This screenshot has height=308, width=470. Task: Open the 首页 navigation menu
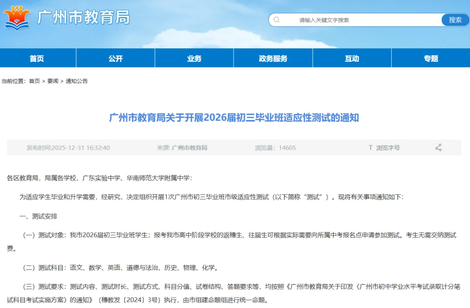point(38,58)
